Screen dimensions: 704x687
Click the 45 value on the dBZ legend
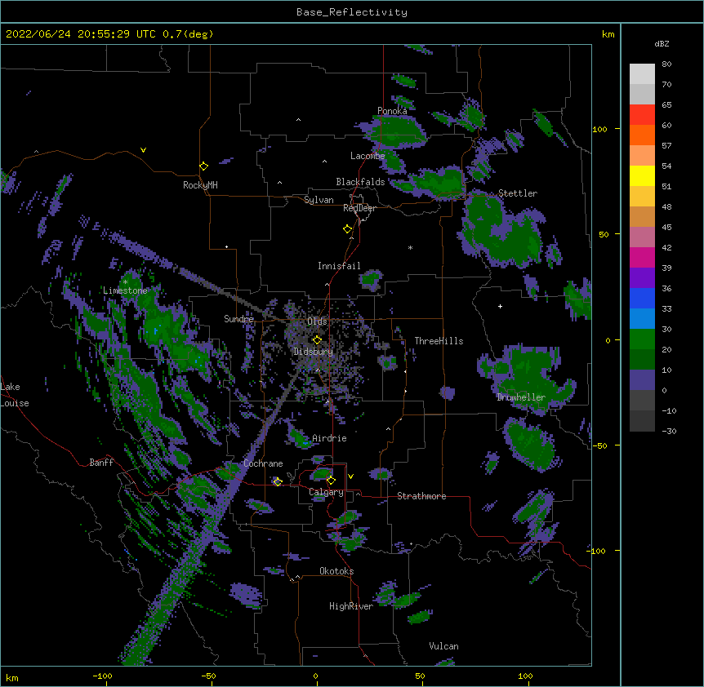click(666, 228)
